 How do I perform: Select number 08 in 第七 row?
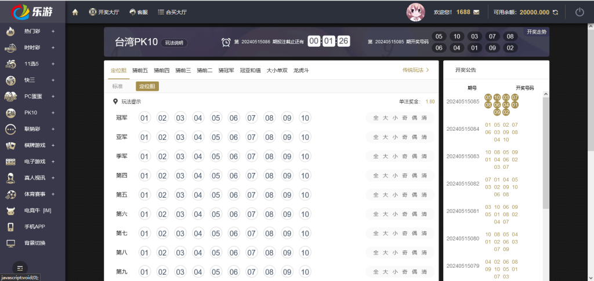(x=269, y=234)
